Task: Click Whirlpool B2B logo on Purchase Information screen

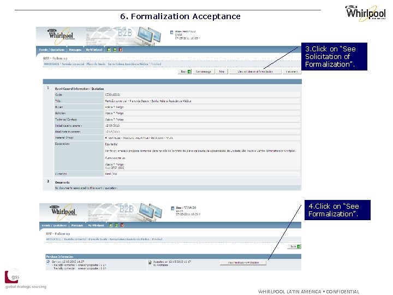Action: [63, 211]
